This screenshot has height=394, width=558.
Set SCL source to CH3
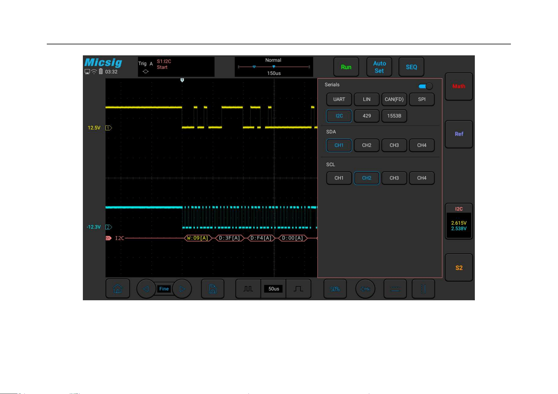pyautogui.click(x=394, y=178)
